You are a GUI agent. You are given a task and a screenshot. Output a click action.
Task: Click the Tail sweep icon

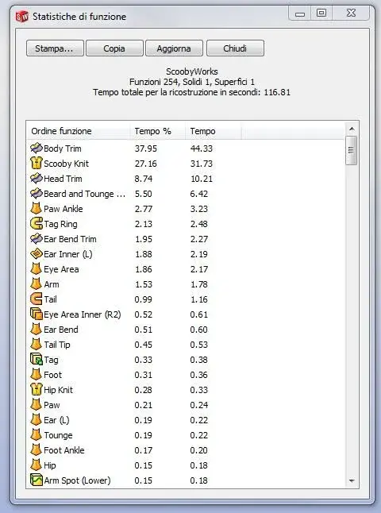[x=37, y=299]
